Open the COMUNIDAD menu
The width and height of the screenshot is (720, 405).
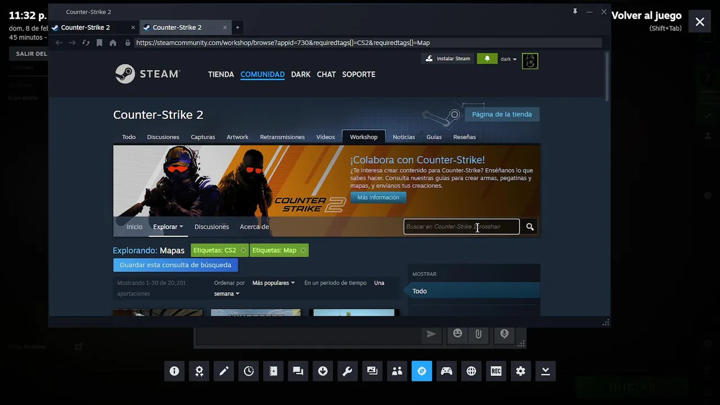pyautogui.click(x=263, y=74)
